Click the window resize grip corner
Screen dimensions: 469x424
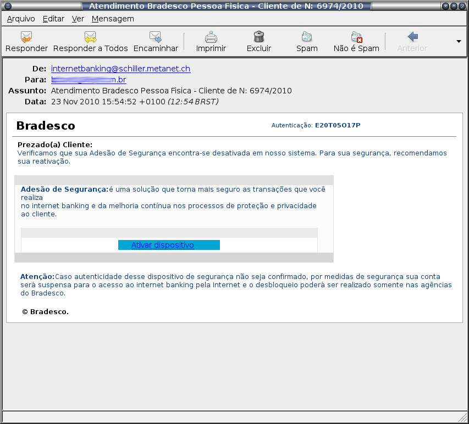[x=463, y=418]
